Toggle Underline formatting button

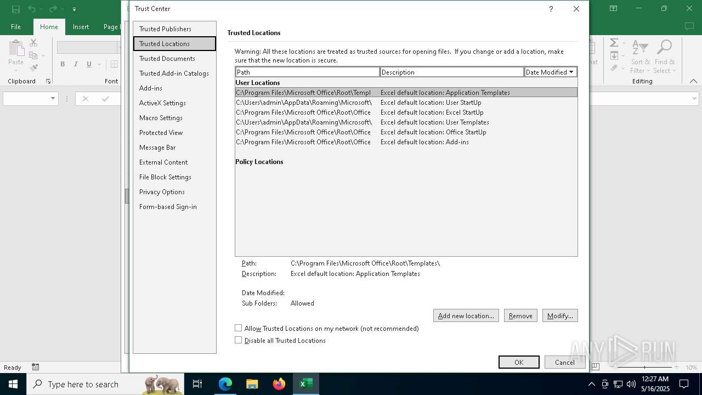tap(89, 64)
